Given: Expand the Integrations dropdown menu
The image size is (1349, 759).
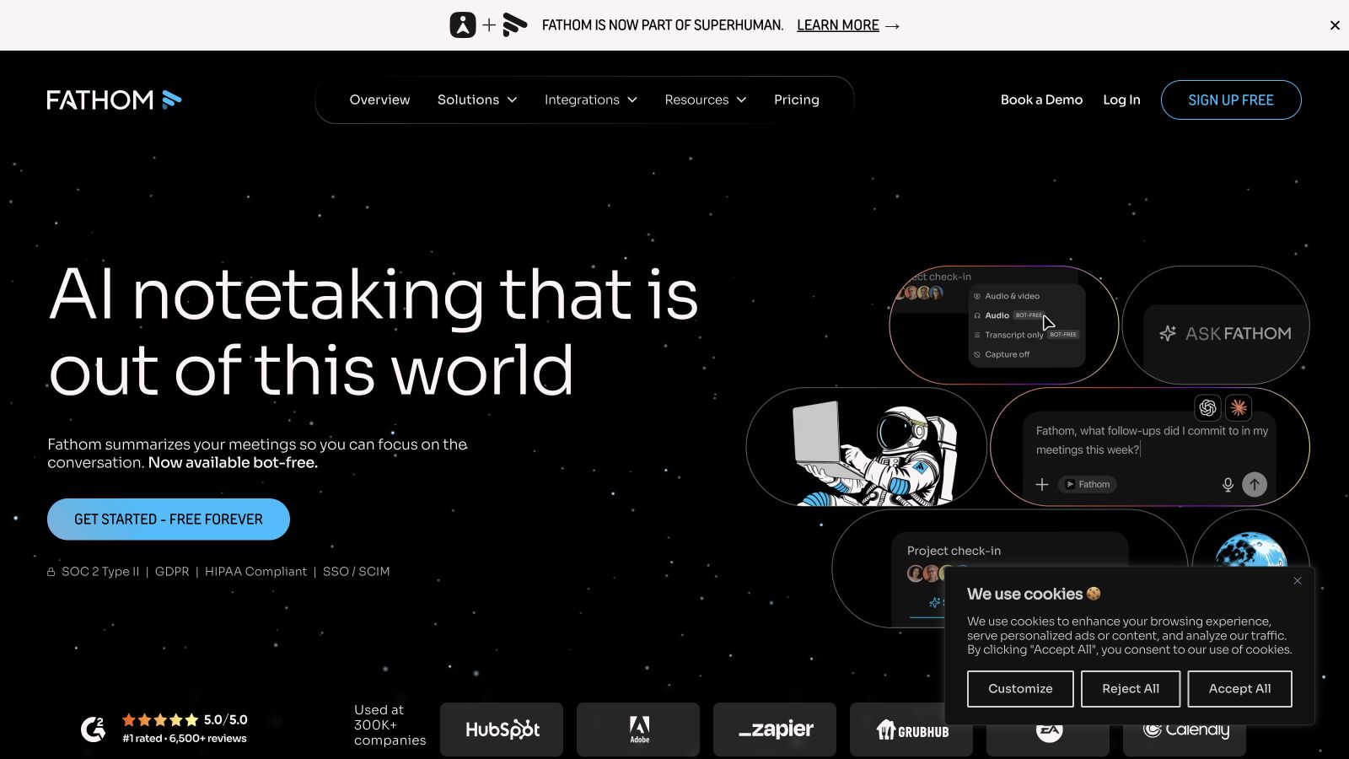Looking at the screenshot, I should [591, 100].
